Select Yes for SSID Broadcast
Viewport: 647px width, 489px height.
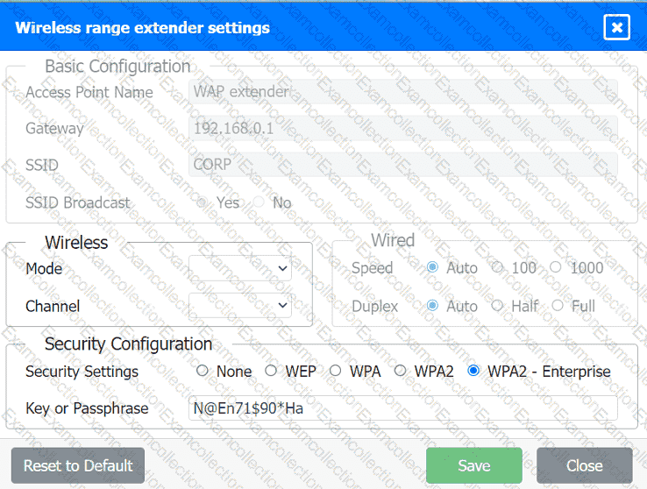click(x=203, y=202)
